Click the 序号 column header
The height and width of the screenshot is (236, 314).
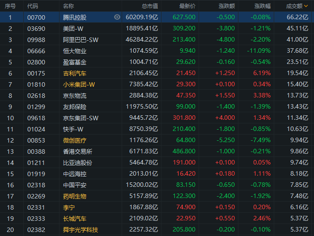point(10,6)
